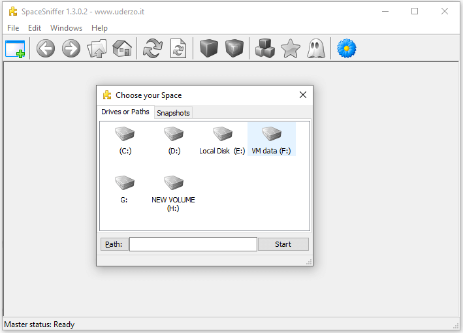Click the go to upper level folder icon
Image resolution: width=463 pixels, height=333 pixels.
[97, 48]
